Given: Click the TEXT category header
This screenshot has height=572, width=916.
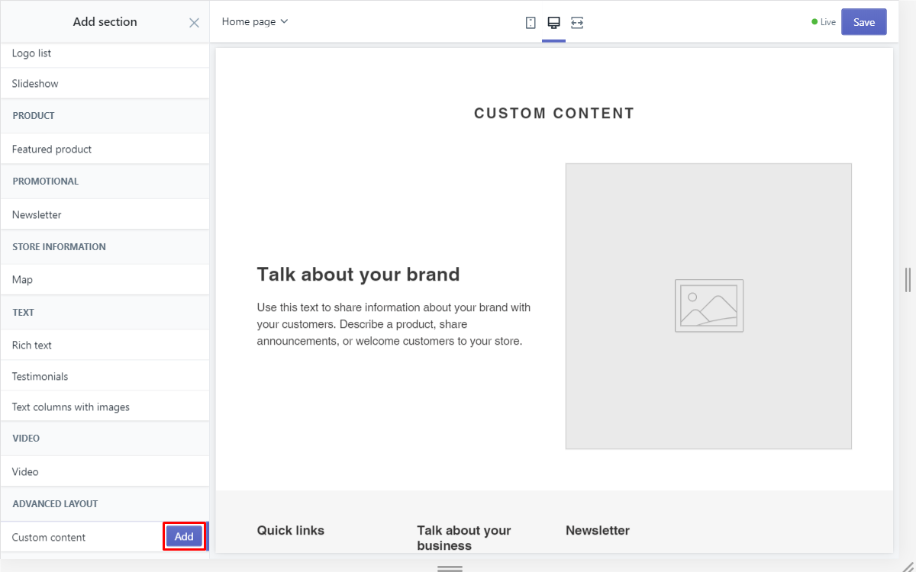Looking at the screenshot, I should 105,313.
